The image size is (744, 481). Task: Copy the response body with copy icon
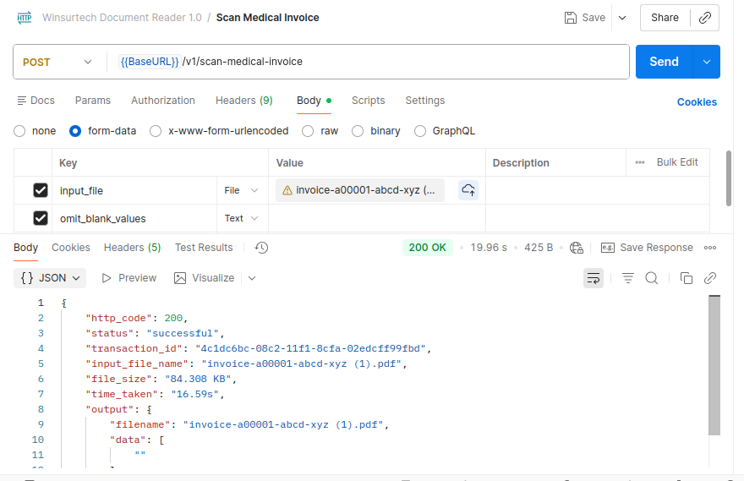687,278
